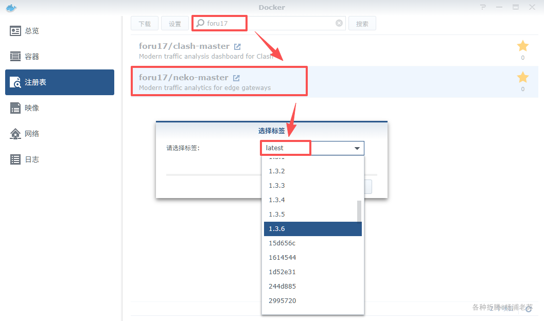
Task: Click the magnifier icon in search box
Action: pyautogui.click(x=200, y=23)
